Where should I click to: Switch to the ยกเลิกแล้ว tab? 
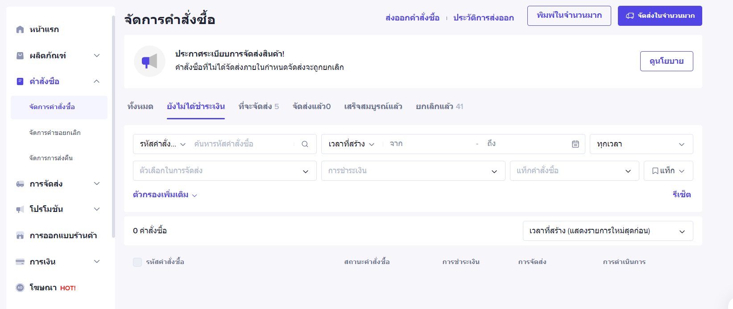(x=439, y=106)
